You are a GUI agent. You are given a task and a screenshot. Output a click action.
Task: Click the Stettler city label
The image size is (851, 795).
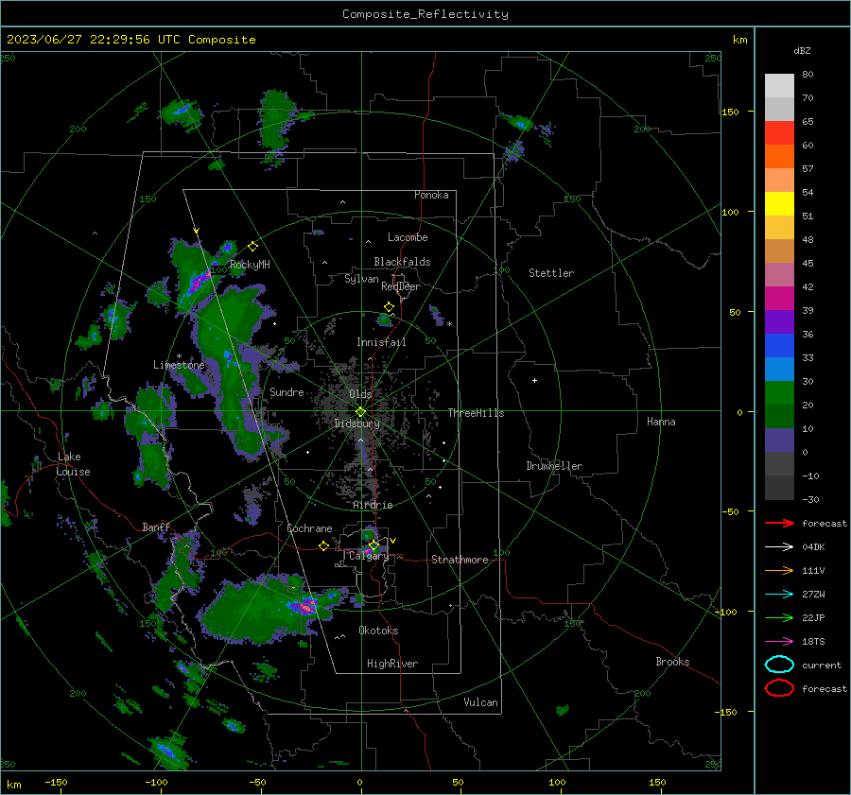(x=551, y=273)
